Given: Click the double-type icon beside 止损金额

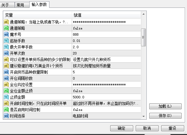Looking at the screenshot, I should [x=6, y=97].
